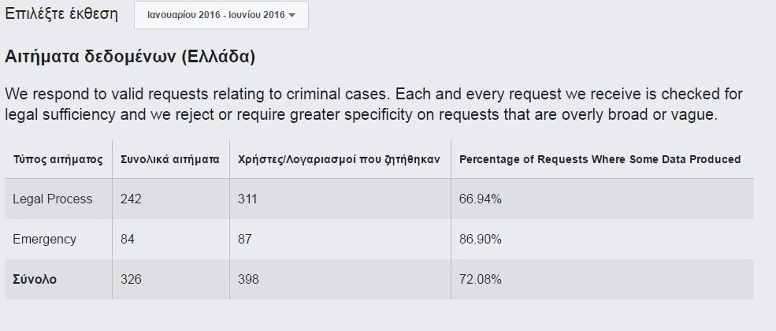Click the Αιτήματα δεδομένων (Ελλάδα) heading
The width and height of the screenshot is (776, 331).
pos(130,57)
